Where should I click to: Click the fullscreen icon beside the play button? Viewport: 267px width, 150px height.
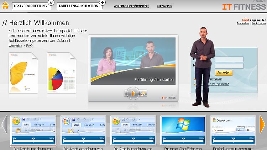tap(143, 93)
